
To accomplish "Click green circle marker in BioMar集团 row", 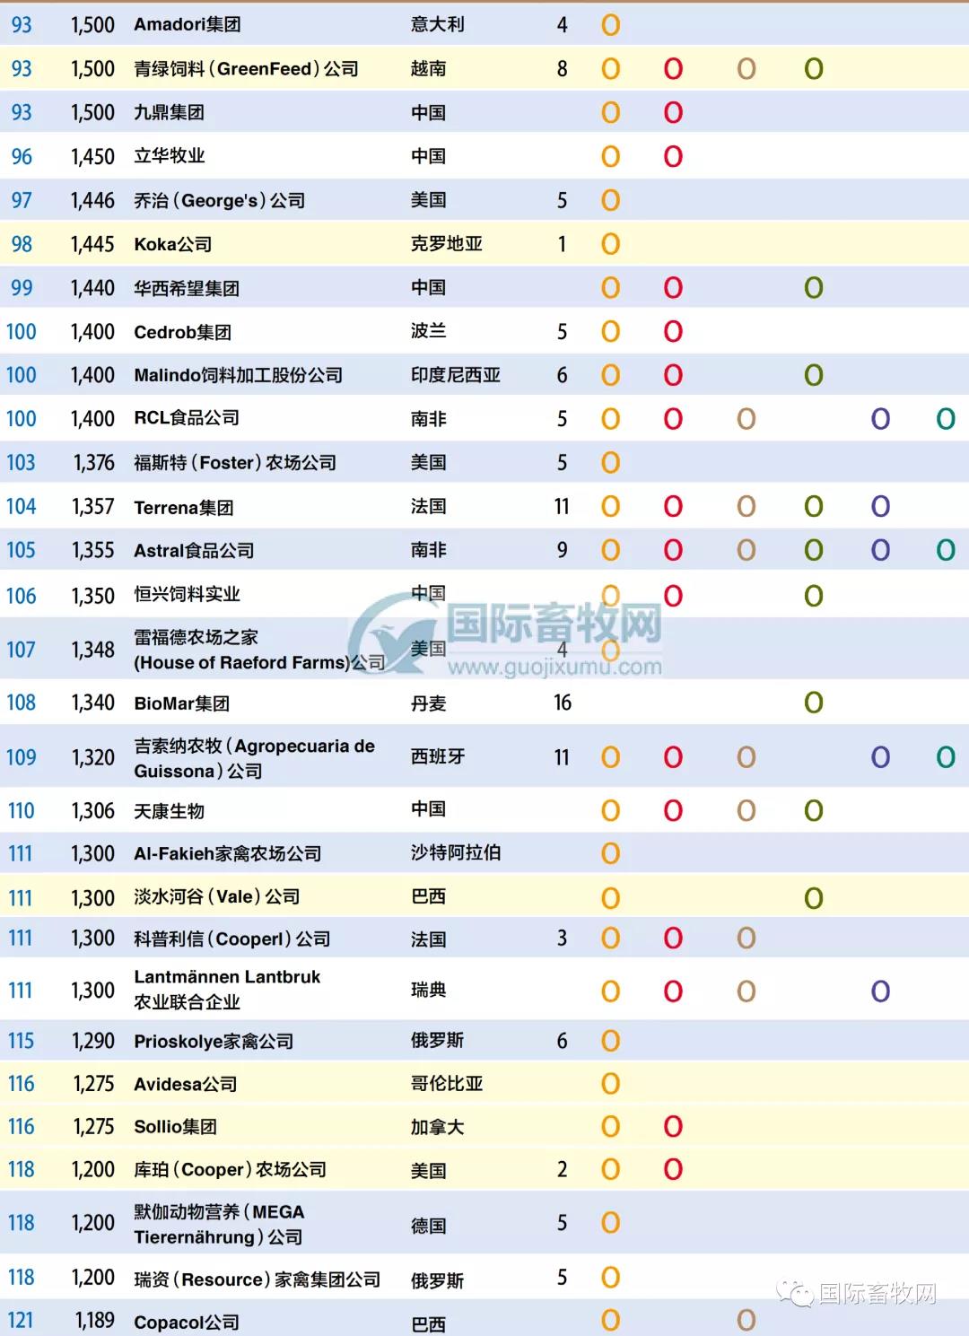I will [x=814, y=703].
